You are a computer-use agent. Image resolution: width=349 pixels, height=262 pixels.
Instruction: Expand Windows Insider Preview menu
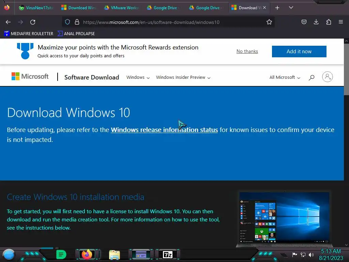pos(183,77)
